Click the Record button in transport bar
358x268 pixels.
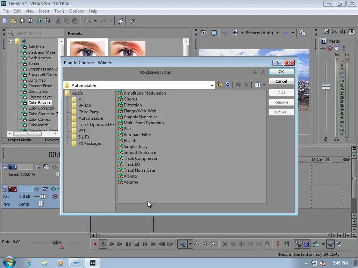[95, 244]
